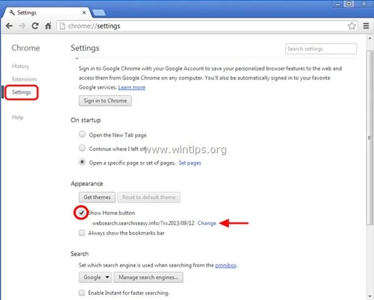Choose Continue where I left off
This screenshot has width=374, height=300.
coord(82,148)
